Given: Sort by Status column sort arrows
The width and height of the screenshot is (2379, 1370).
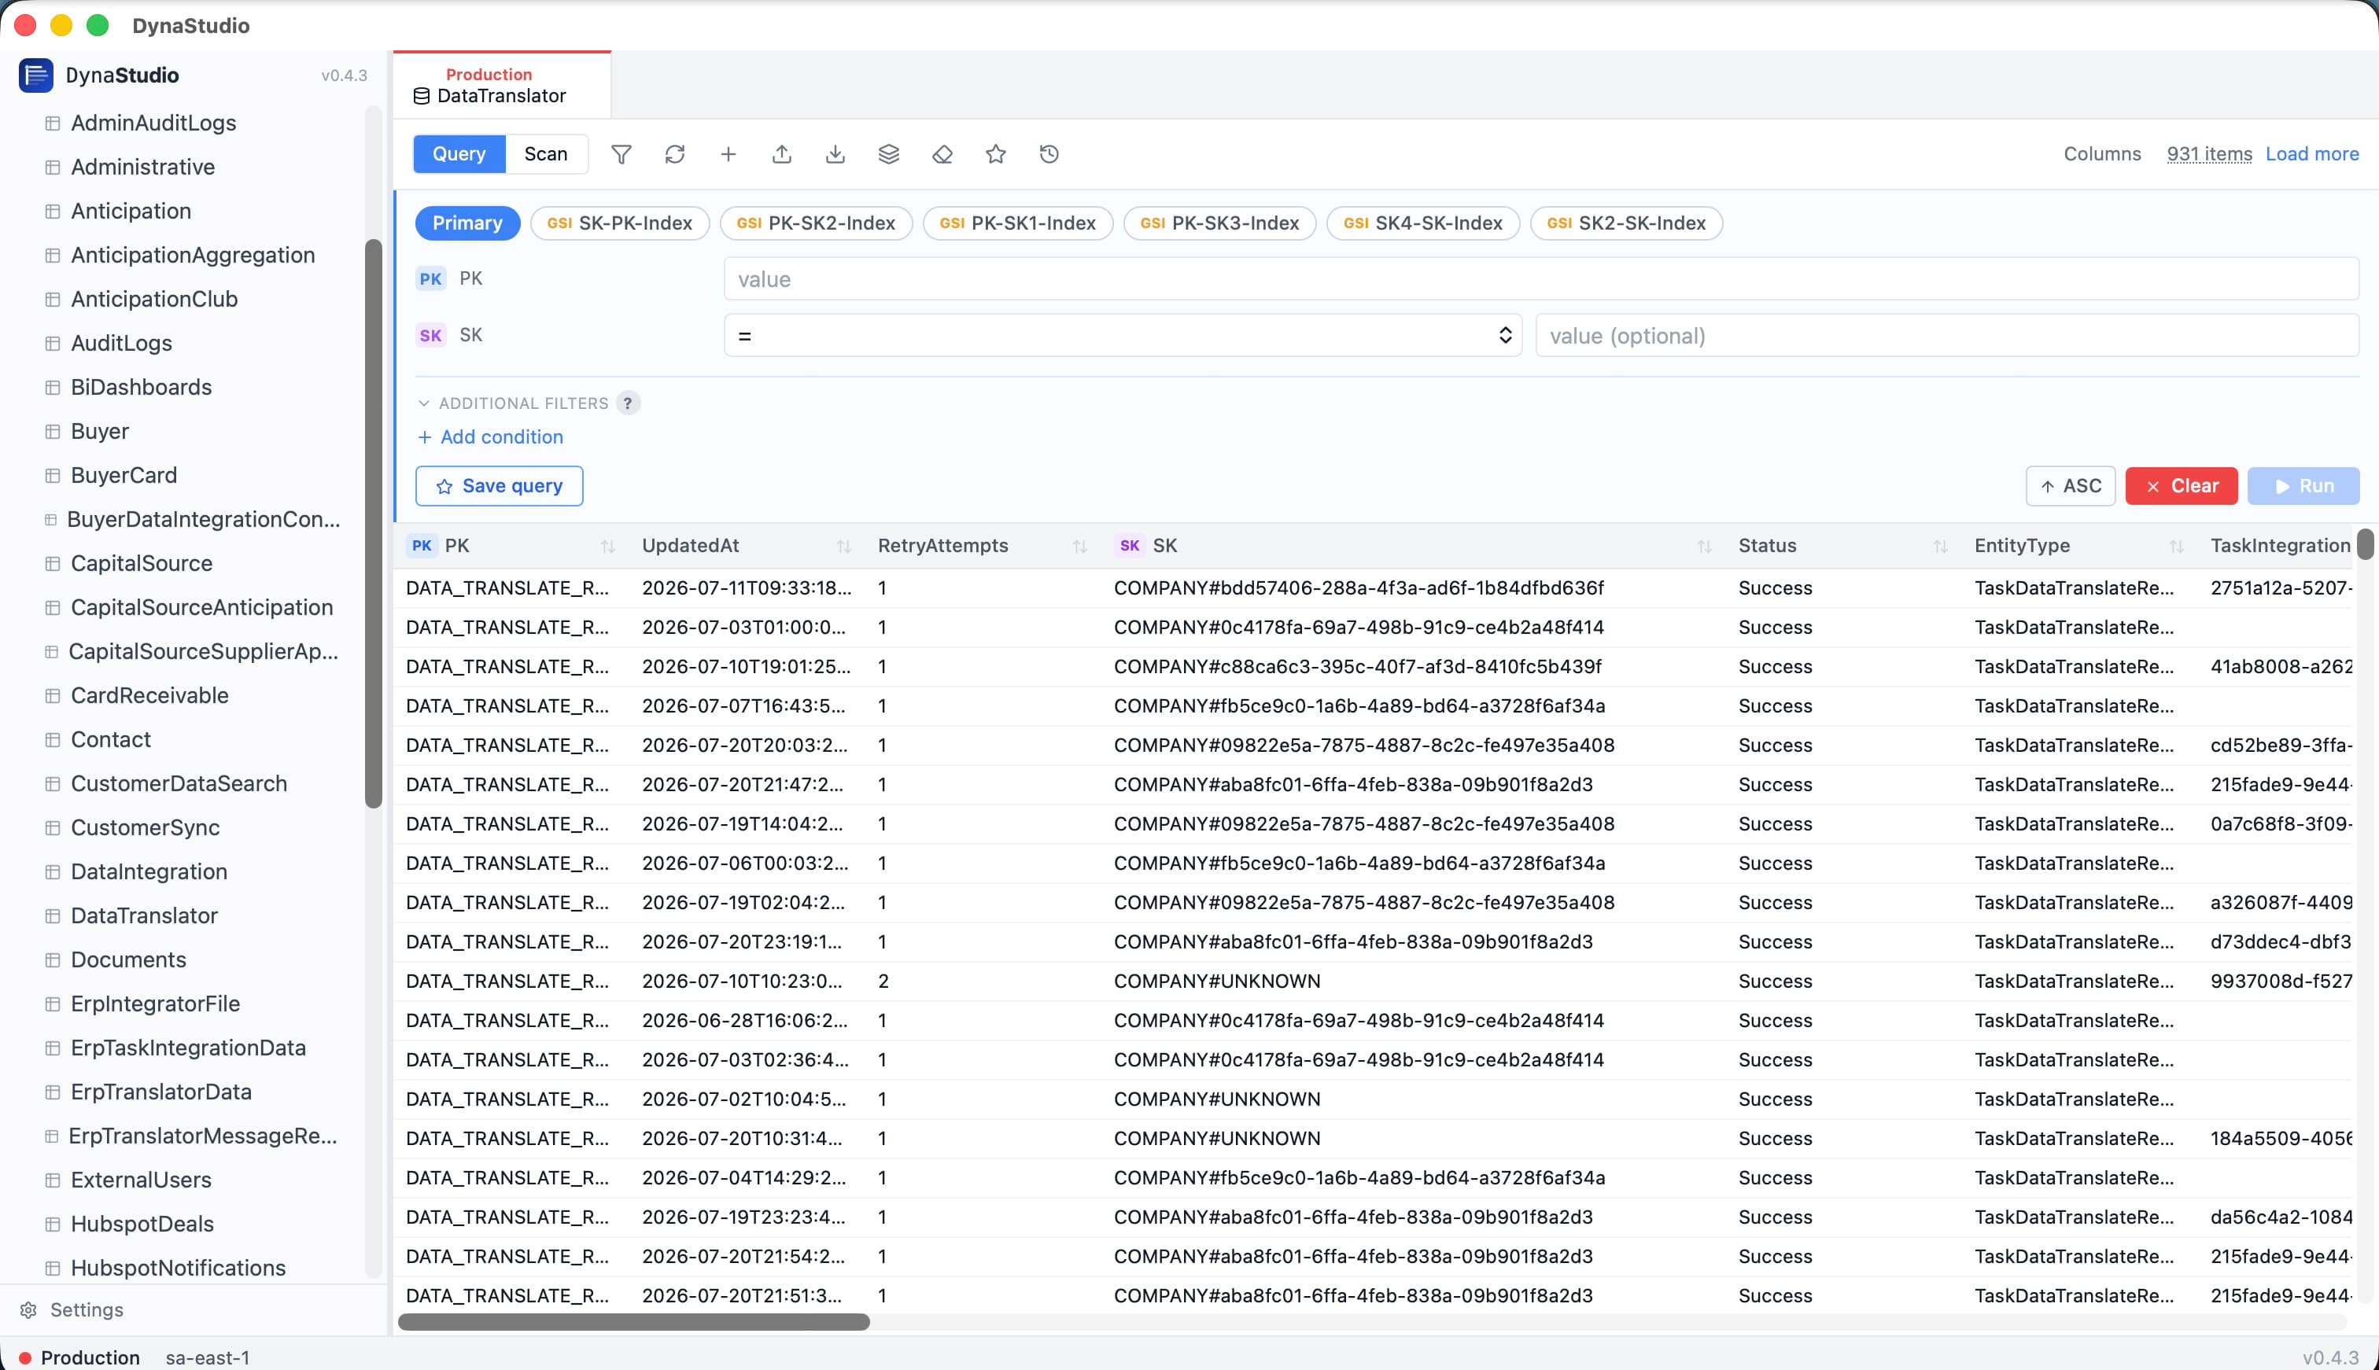Looking at the screenshot, I should pos(1941,546).
